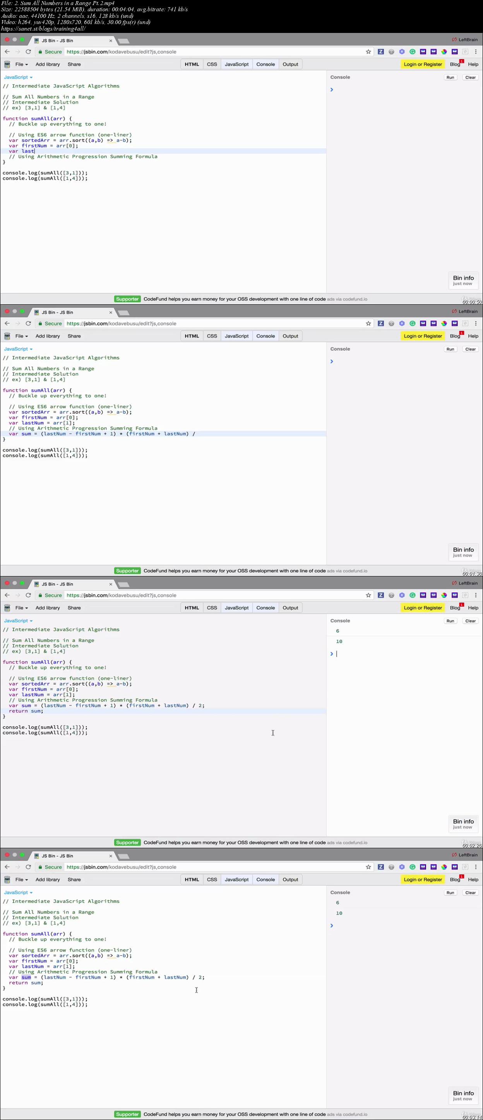483x1120 pixels.
Task: Toggle the Output panel in the 00:00:50 frame
Action: pyautogui.click(x=290, y=64)
